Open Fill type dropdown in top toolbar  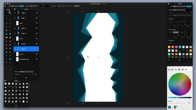pos(14,6)
